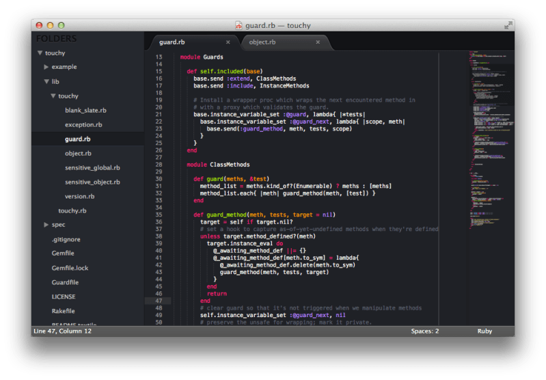Open the Rakefile

(x=64, y=311)
